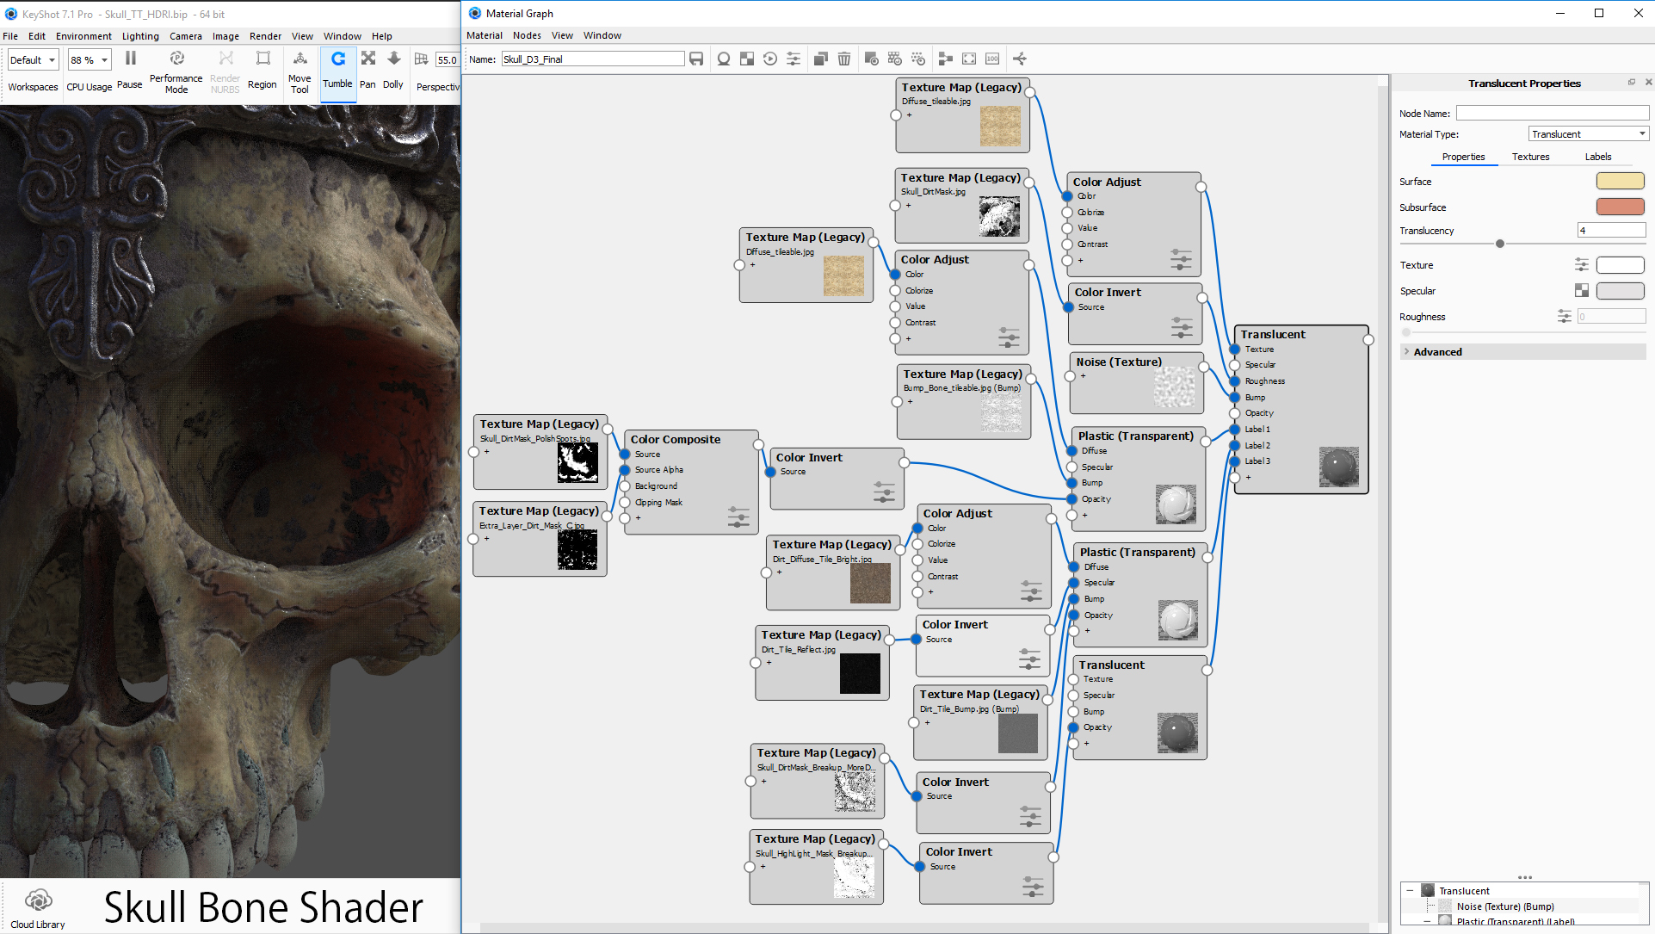
Task: Toggle the Specular checker texture icon
Action: (x=1582, y=290)
